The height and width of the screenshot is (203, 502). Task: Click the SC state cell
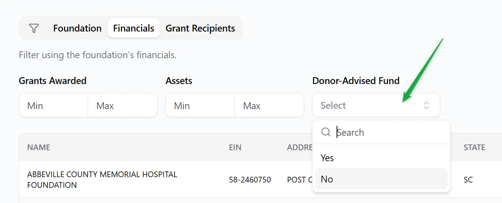tap(468, 179)
